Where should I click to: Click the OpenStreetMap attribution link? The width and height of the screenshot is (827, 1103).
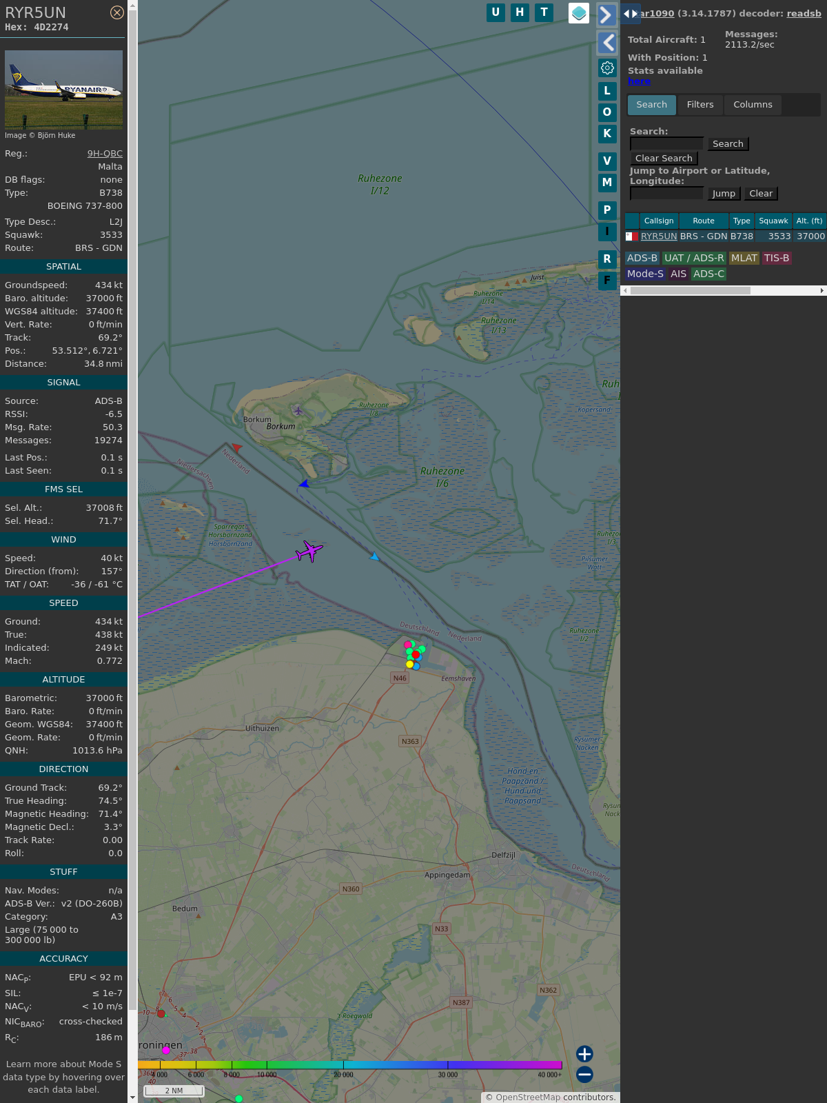[528, 1097]
